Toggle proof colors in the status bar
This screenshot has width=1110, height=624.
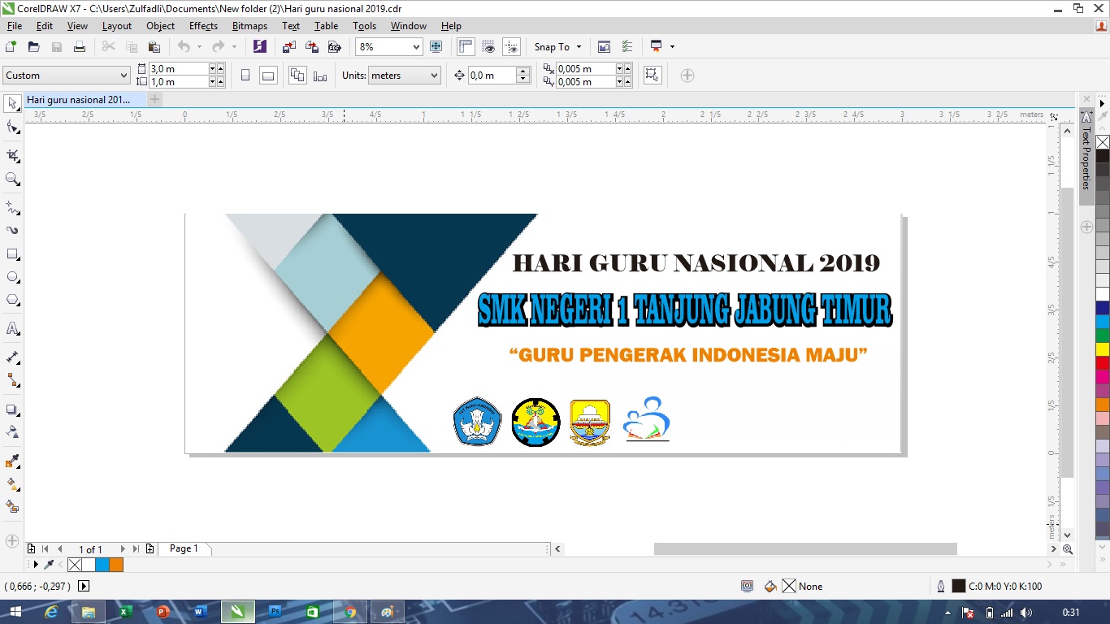(x=748, y=586)
